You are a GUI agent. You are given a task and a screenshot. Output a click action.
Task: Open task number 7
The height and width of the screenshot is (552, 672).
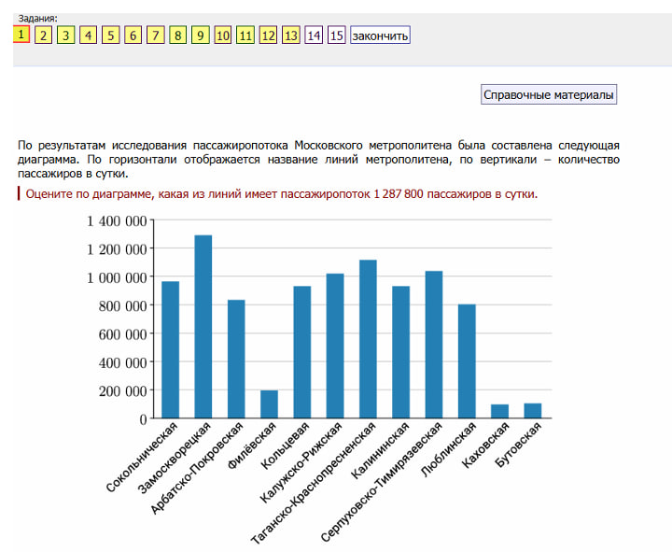coord(155,35)
